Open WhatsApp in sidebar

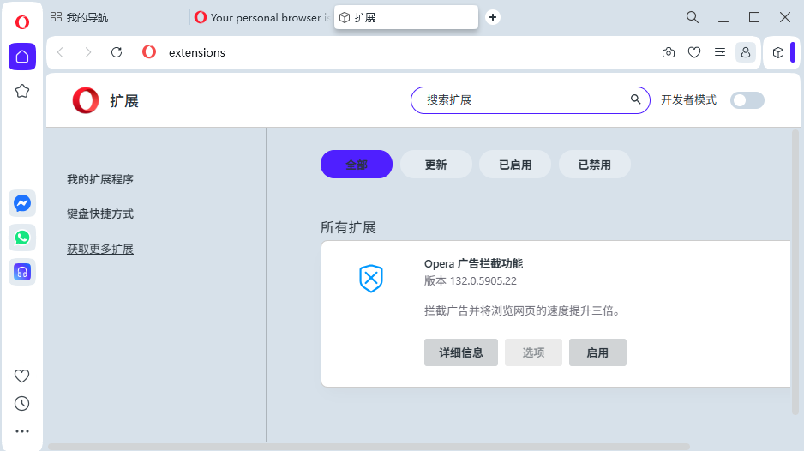click(22, 238)
